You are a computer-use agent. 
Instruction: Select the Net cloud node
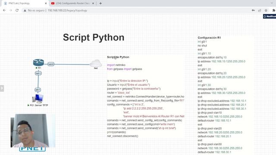point(96,63)
